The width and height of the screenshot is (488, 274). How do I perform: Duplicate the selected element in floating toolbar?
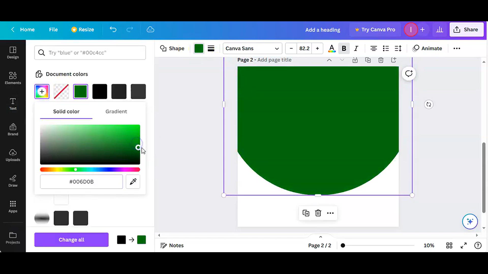point(306,213)
